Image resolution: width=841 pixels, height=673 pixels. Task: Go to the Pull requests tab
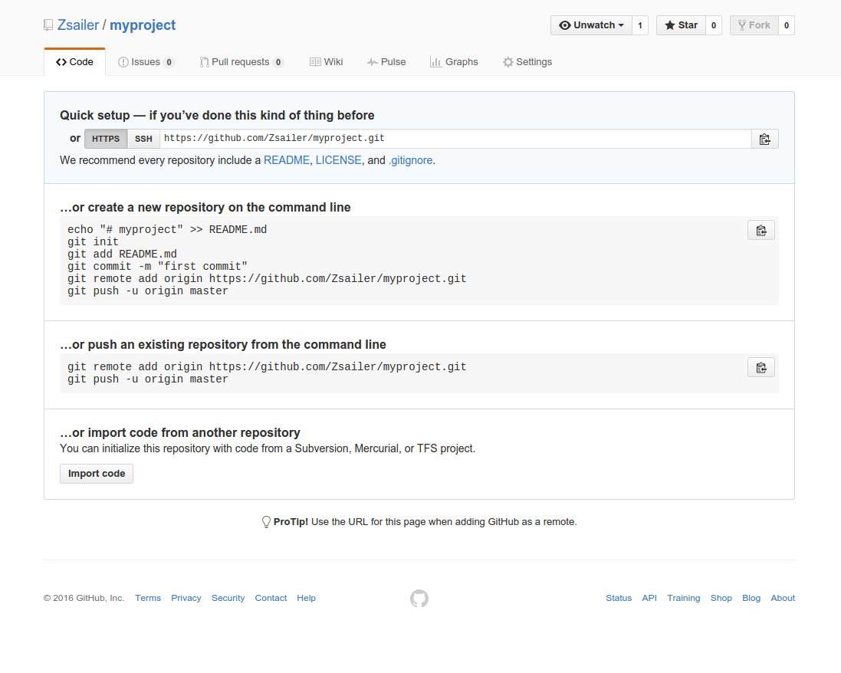241,62
